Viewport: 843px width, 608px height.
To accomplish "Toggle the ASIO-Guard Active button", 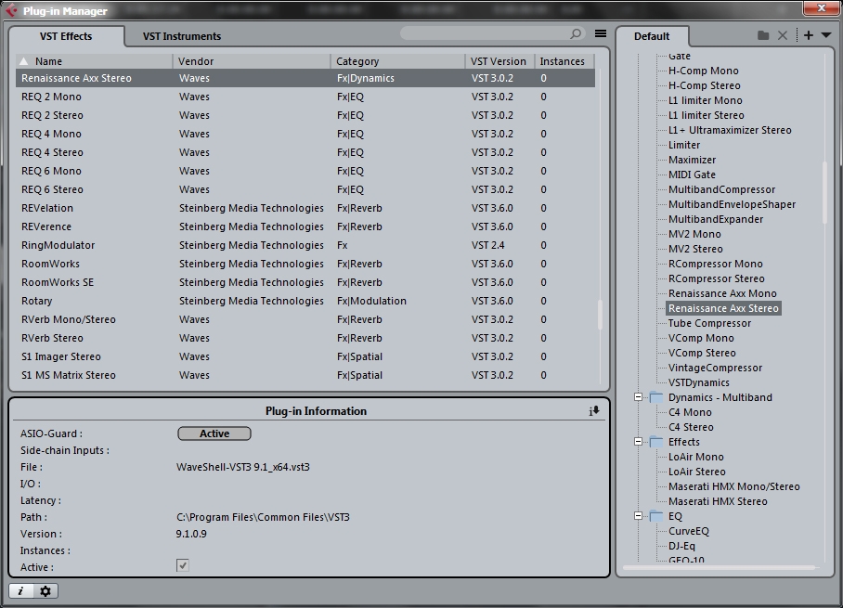I will pos(214,433).
